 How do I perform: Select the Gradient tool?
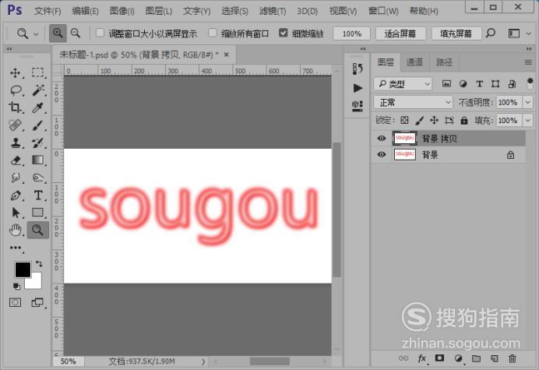tap(38, 160)
